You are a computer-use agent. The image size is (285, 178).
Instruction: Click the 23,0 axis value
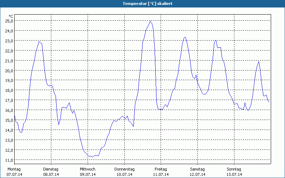pos(9,41)
